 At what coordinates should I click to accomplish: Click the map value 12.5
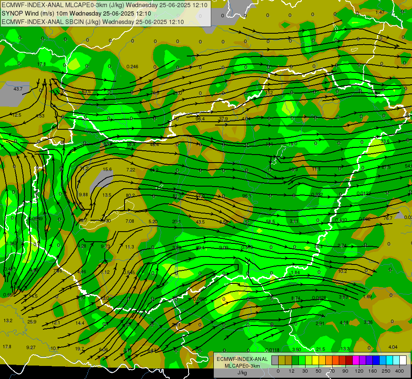tap(16, 115)
